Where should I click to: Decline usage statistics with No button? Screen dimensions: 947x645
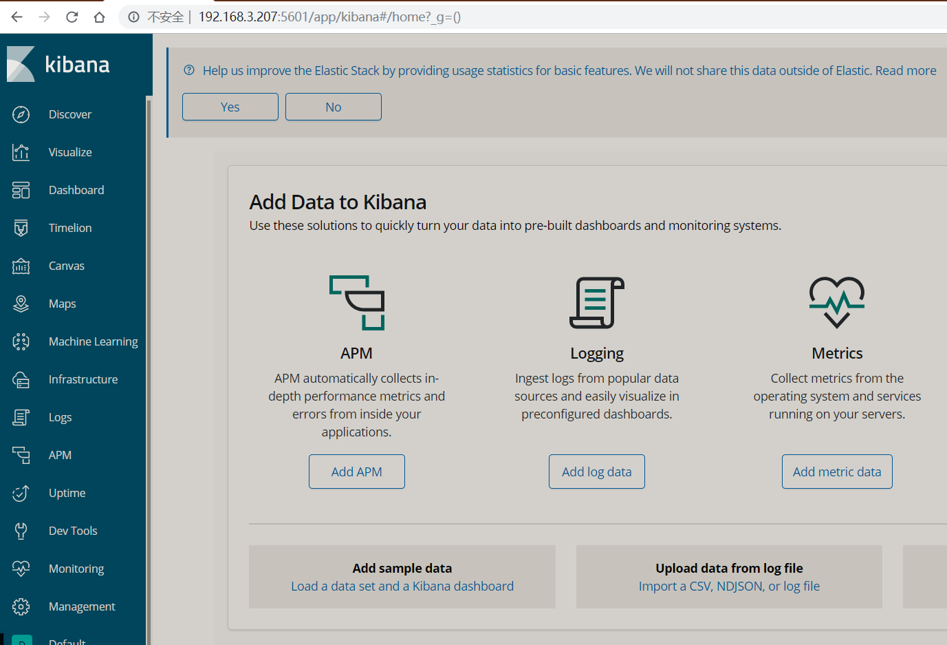pyautogui.click(x=334, y=107)
